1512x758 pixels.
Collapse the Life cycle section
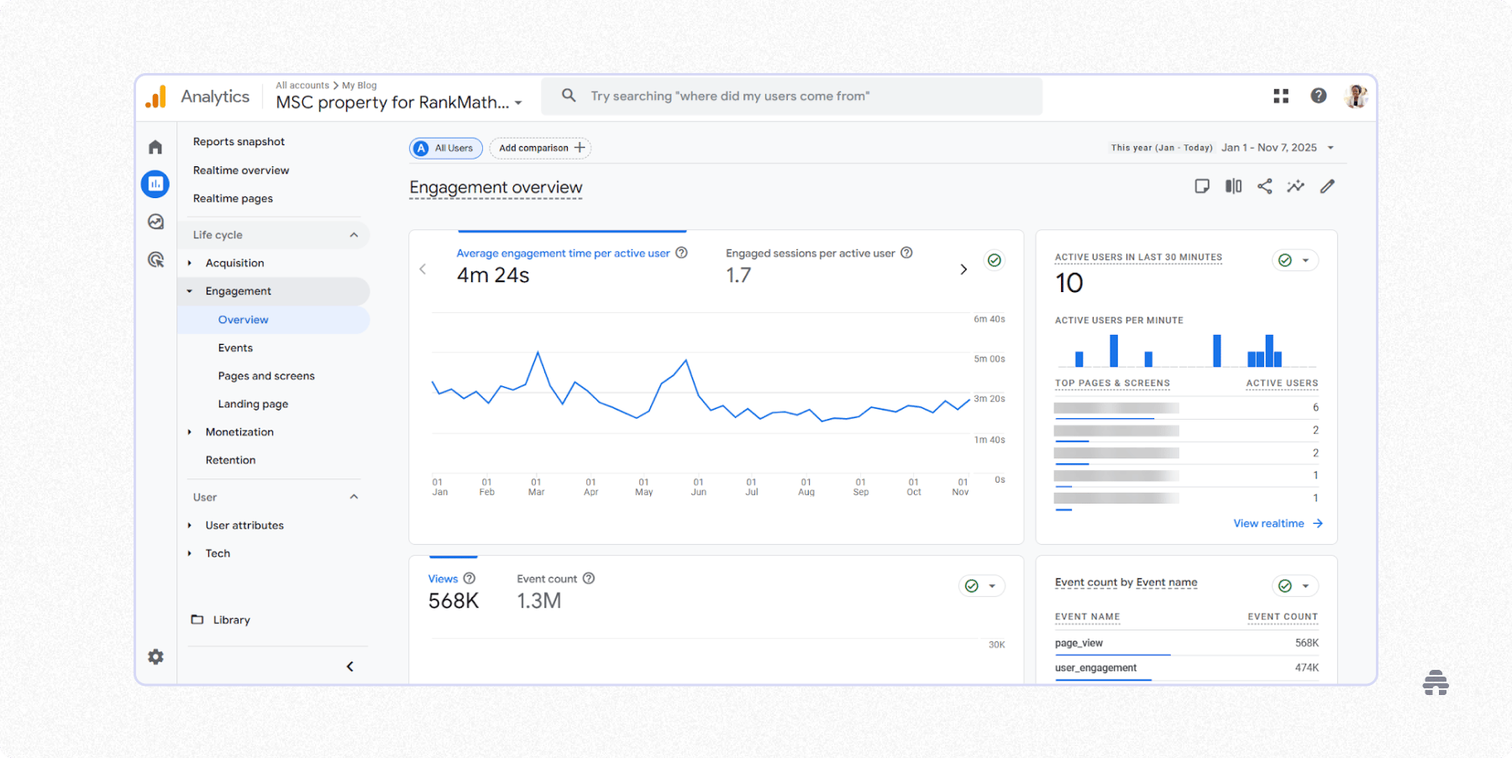pos(354,235)
